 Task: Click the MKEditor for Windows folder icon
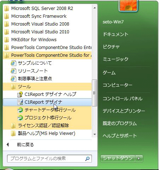point(6,40)
